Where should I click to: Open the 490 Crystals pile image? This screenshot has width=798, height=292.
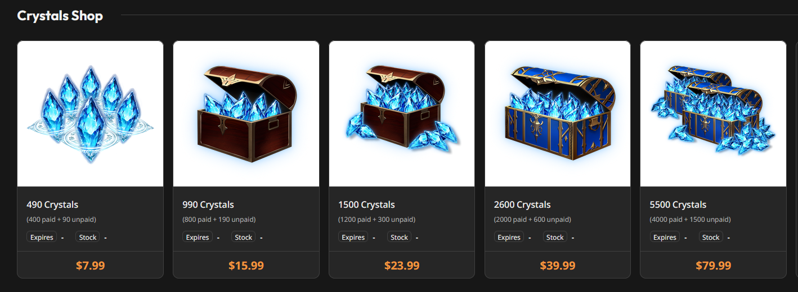(x=90, y=114)
